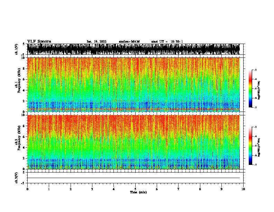Click inside the ch.1 spectrogram plot
Viewport: 274px width, 212px height.
[x=134, y=85]
